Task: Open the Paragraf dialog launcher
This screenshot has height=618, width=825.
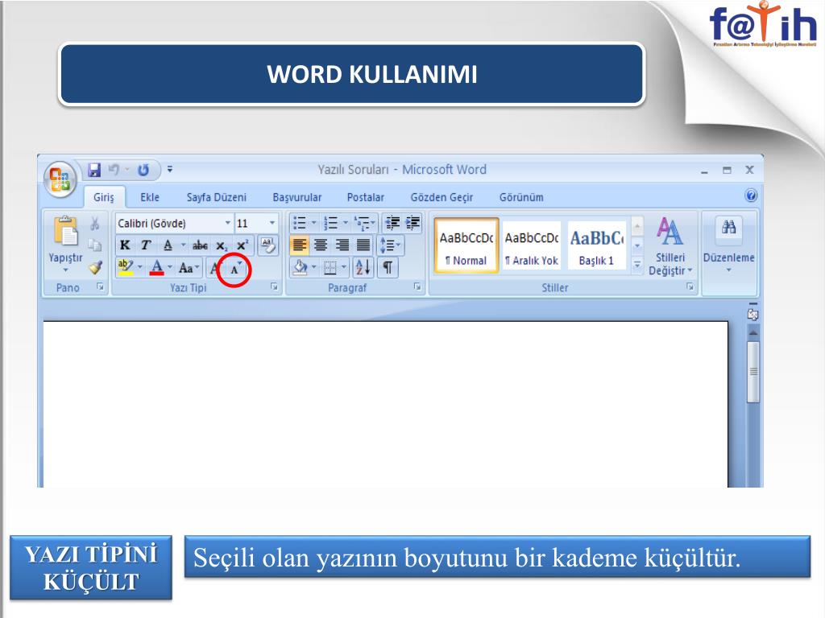Action: 417,287
